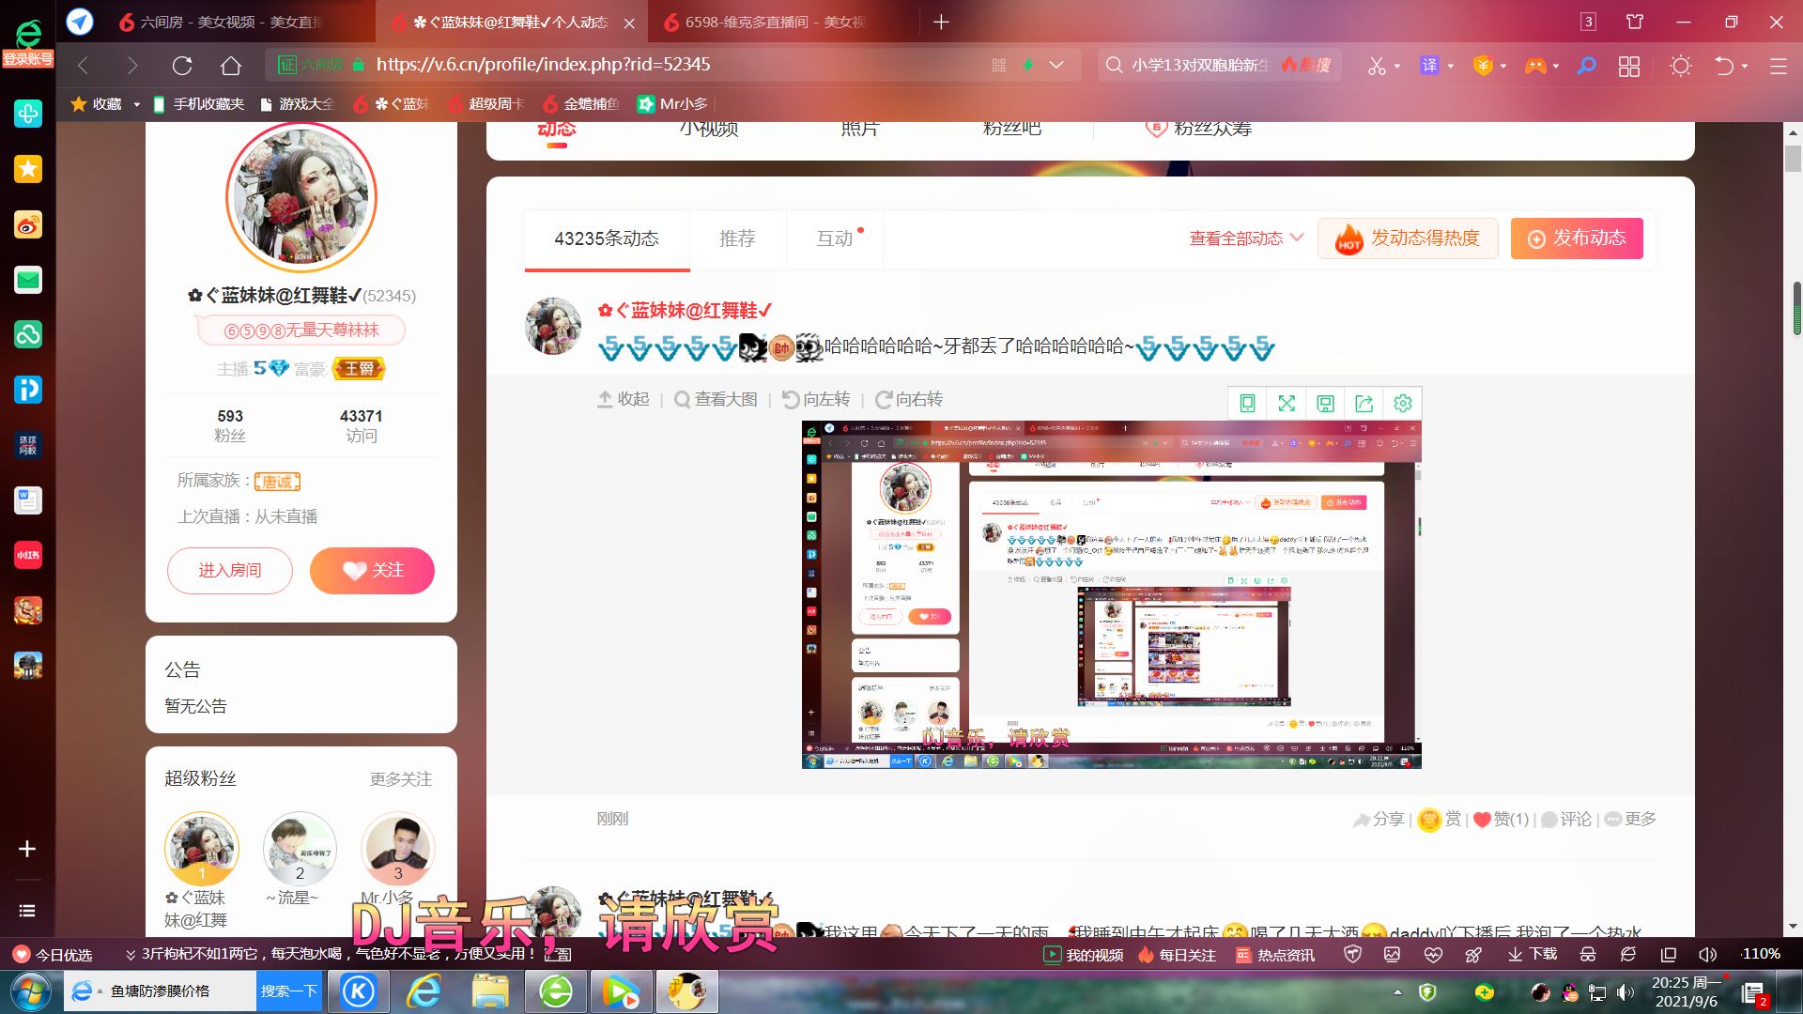Expand the scissors tool dropdown arrow

tap(1397, 67)
